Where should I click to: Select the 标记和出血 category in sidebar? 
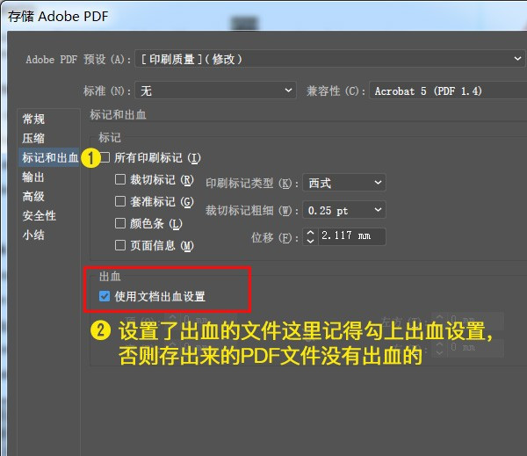click(50, 157)
